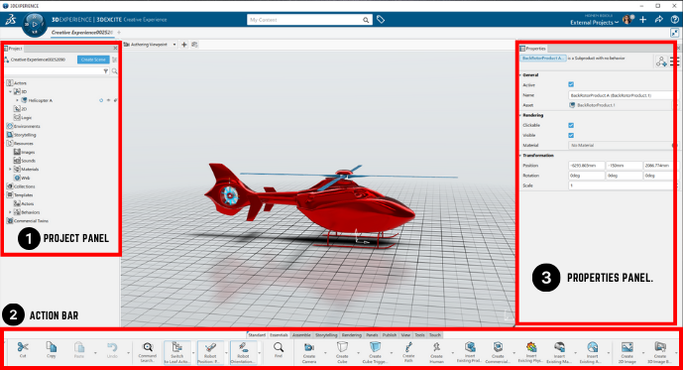Image resolution: width=683 pixels, height=370 pixels.
Task: Expand the Behaviors tree item
Action: [x=10, y=212]
